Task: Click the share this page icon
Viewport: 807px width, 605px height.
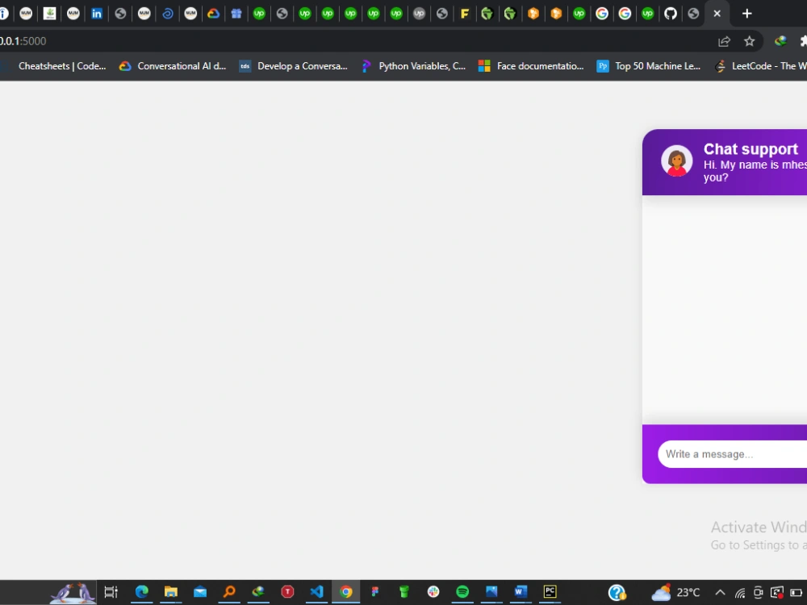Action: [x=724, y=41]
